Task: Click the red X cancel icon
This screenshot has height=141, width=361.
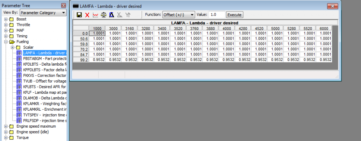Action: (87, 15)
